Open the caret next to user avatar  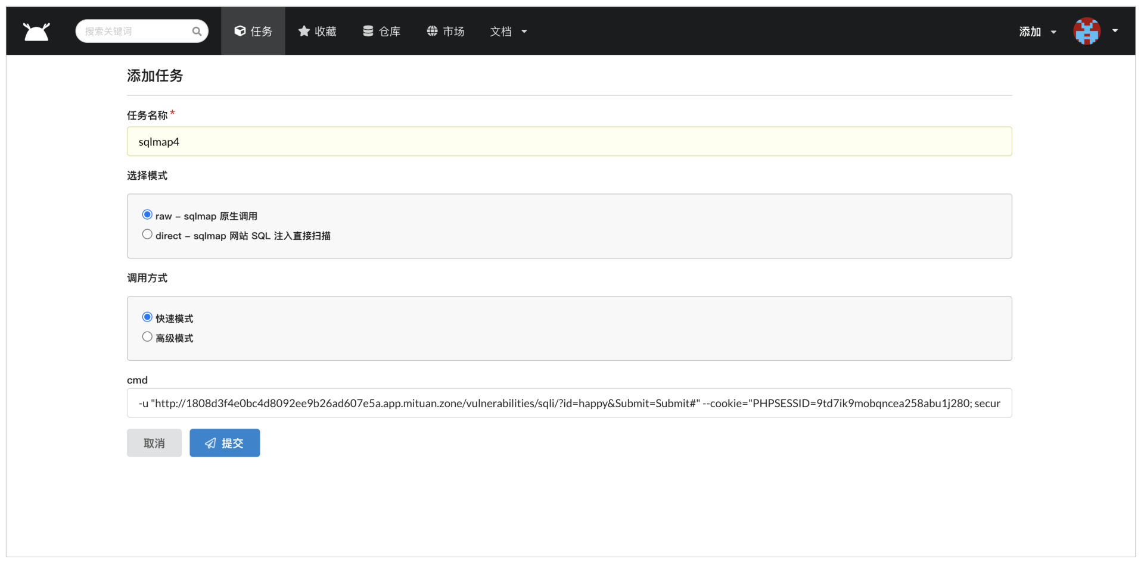click(x=1115, y=31)
